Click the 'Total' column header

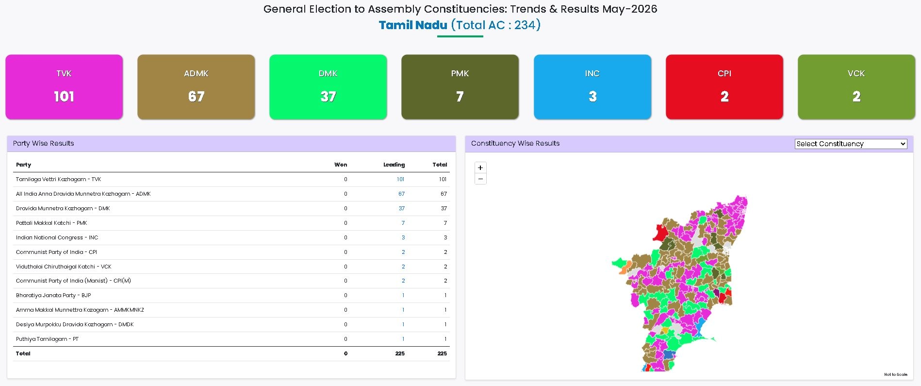coord(440,165)
